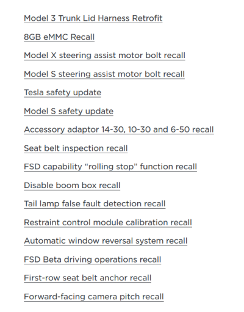Open the Seat belt inspection recall link
The image size is (244, 312).
tap(76, 148)
